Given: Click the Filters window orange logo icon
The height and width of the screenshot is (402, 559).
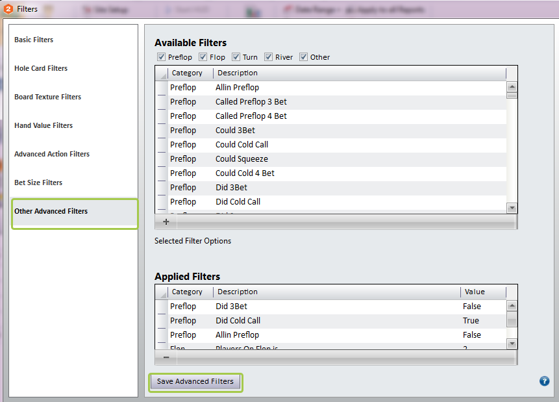Looking at the screenshot, I should coord(8,9).
